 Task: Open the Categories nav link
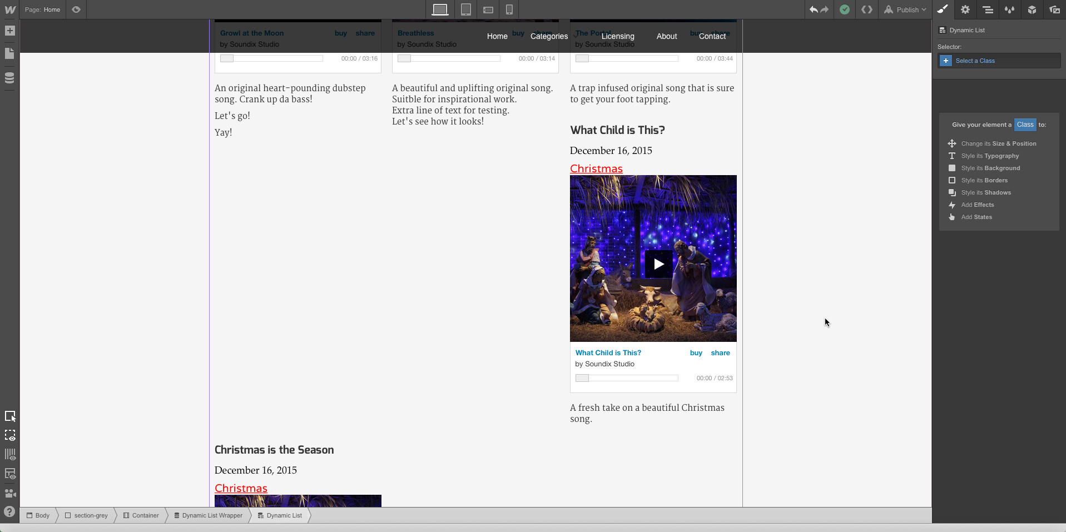point(549,36)
